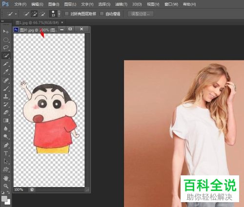This screenshot has height=207, width=244.
Task: Select the Elliptical Marquee tool
Action: (x=6, y=40)
